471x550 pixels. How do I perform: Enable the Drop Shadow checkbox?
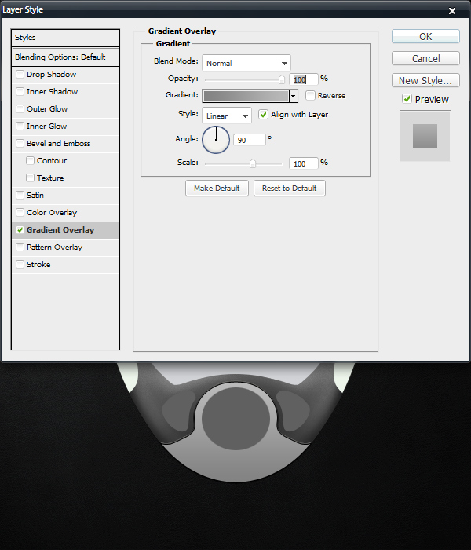(x=20, y=75)
